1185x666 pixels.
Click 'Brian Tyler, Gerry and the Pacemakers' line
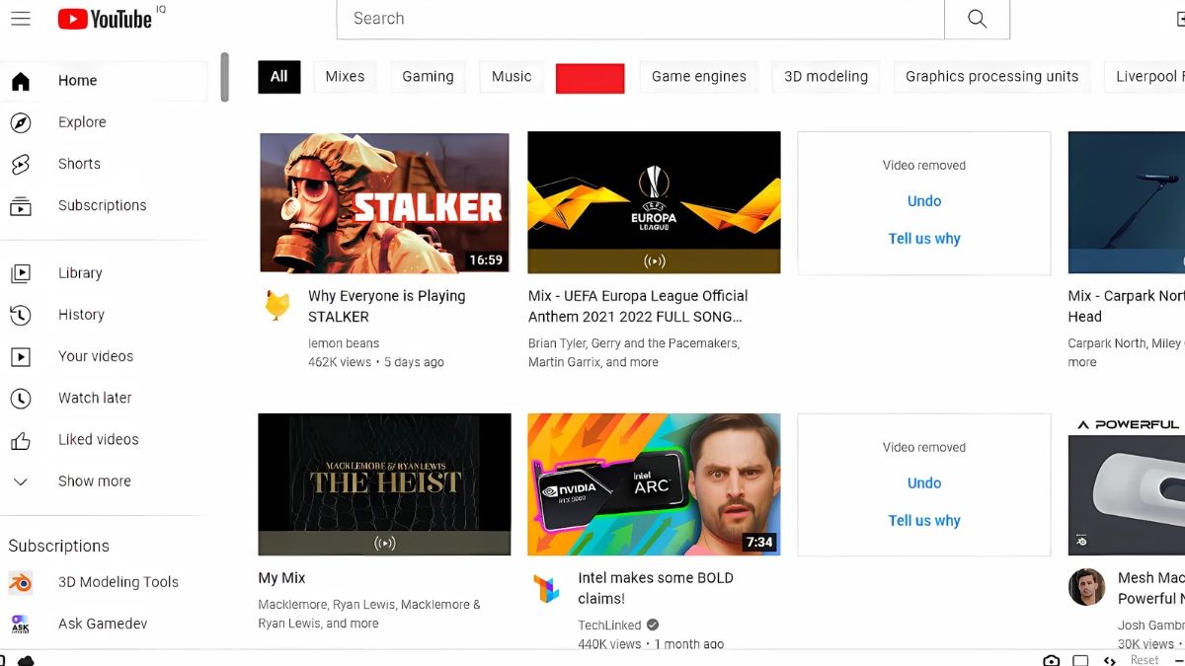coord(634,352)
